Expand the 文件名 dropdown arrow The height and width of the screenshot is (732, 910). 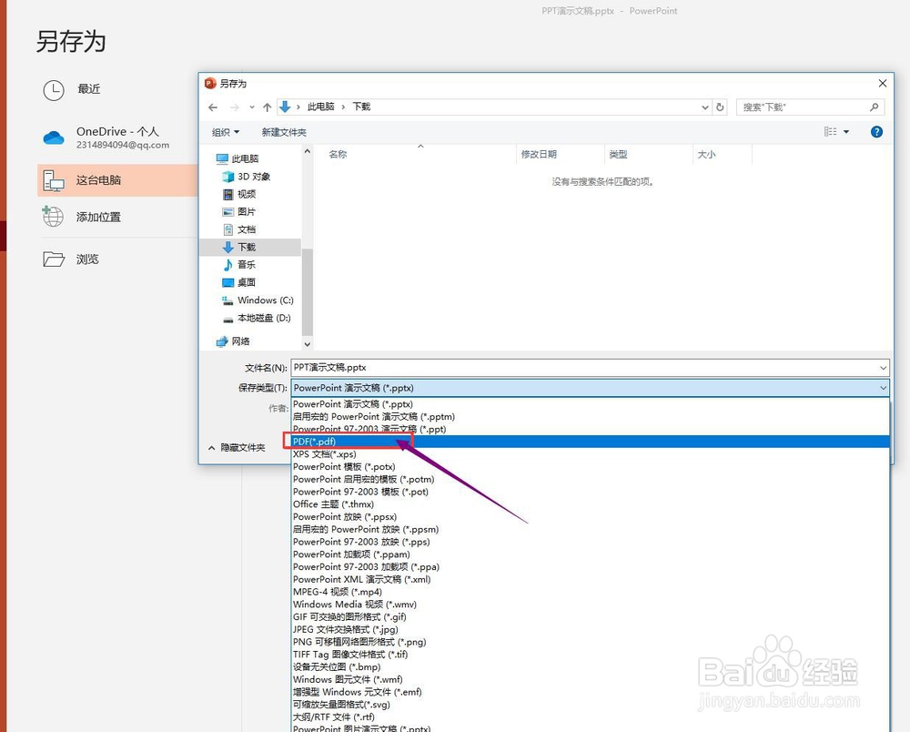click(x=884, y=368)
